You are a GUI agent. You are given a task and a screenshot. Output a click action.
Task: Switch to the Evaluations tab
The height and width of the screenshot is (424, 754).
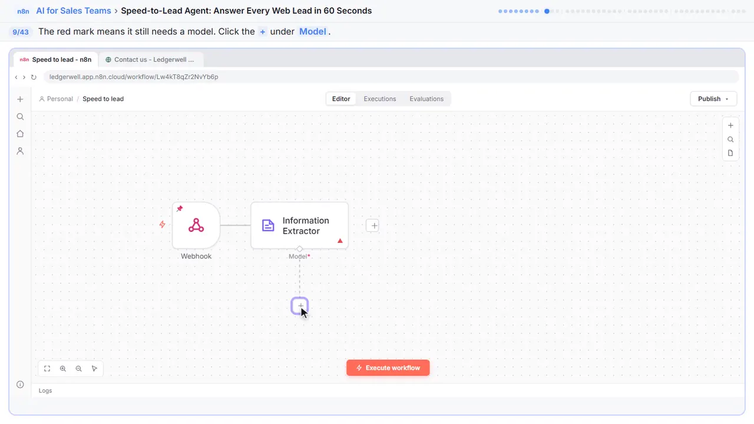coord(426,99)
